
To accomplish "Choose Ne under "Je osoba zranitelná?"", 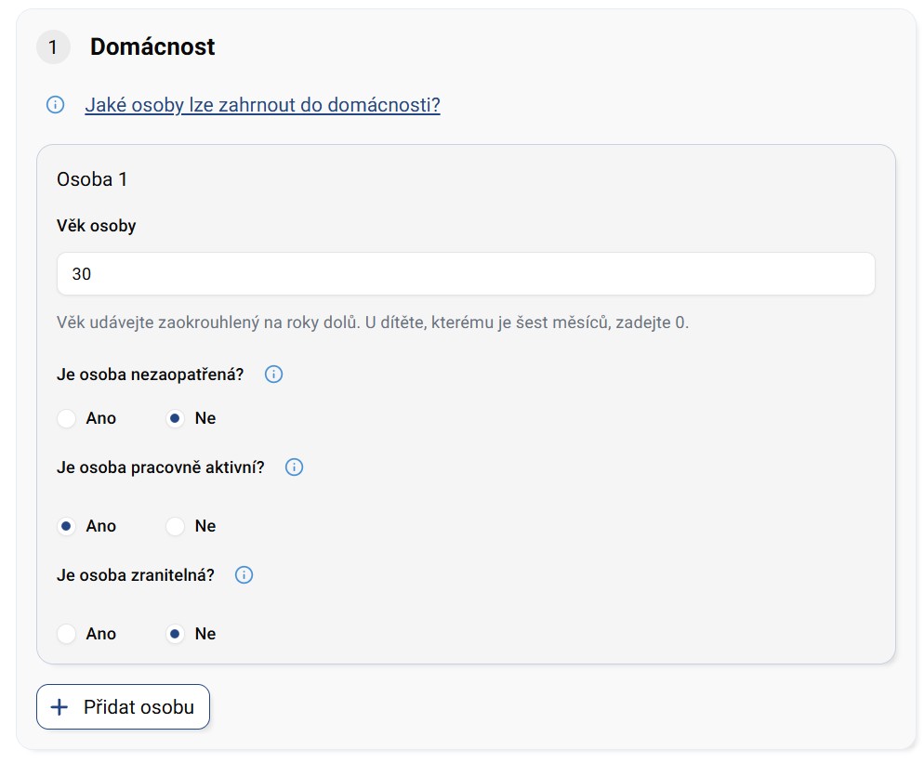I will (175, 634).
